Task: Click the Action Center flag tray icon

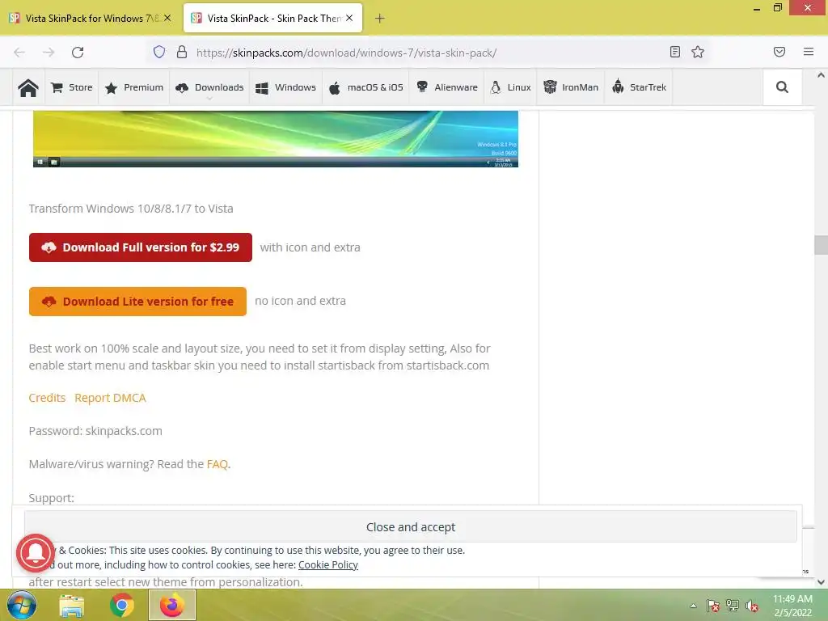Action: point(712,606)
